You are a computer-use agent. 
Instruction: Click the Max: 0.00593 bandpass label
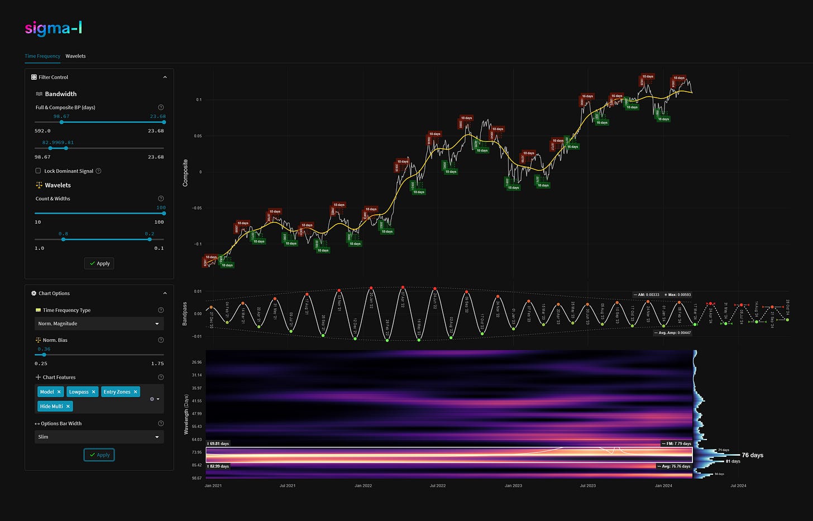pos(678,295)
